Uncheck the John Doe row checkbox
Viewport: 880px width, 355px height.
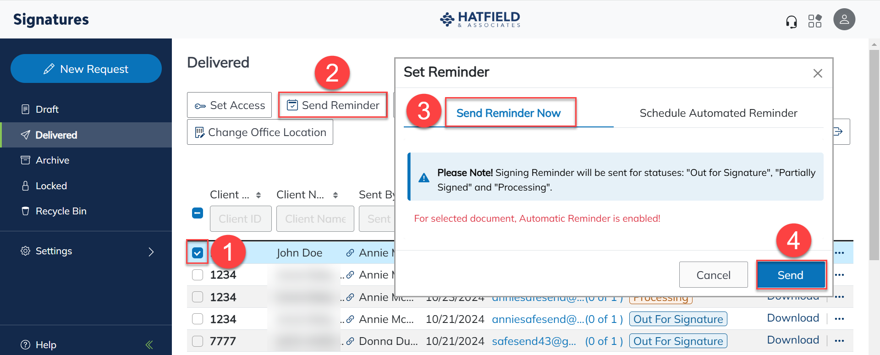198,253
